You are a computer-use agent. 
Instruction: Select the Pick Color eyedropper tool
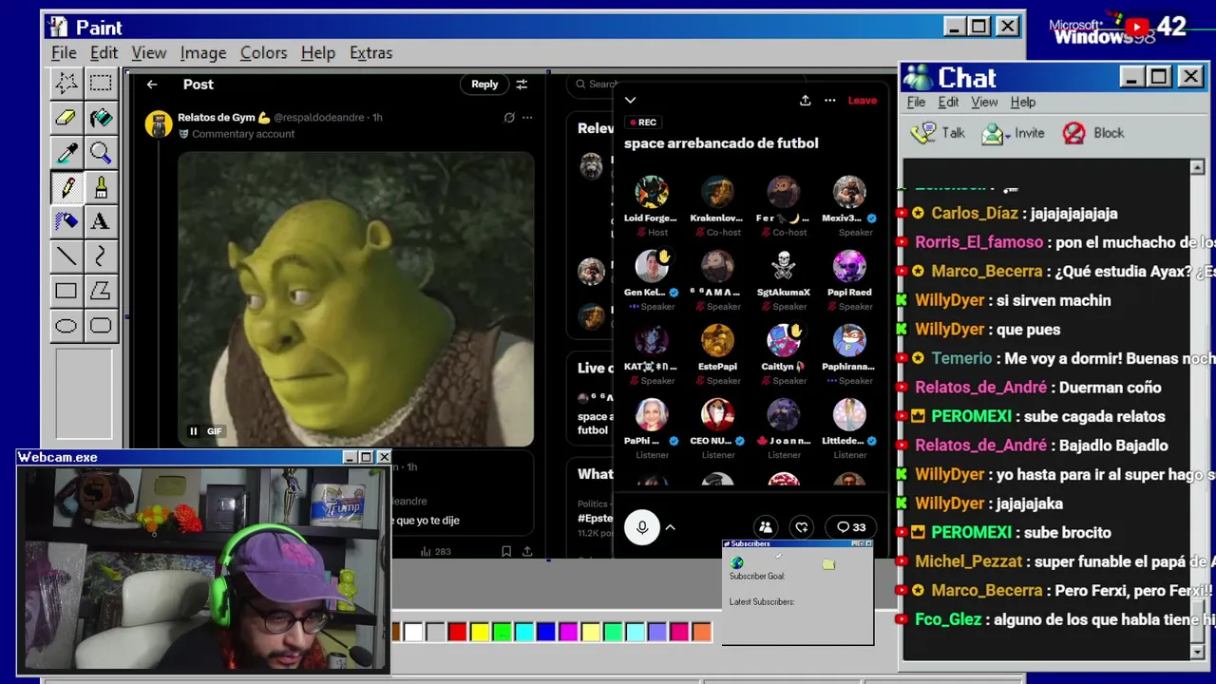[x=66, y=152]
